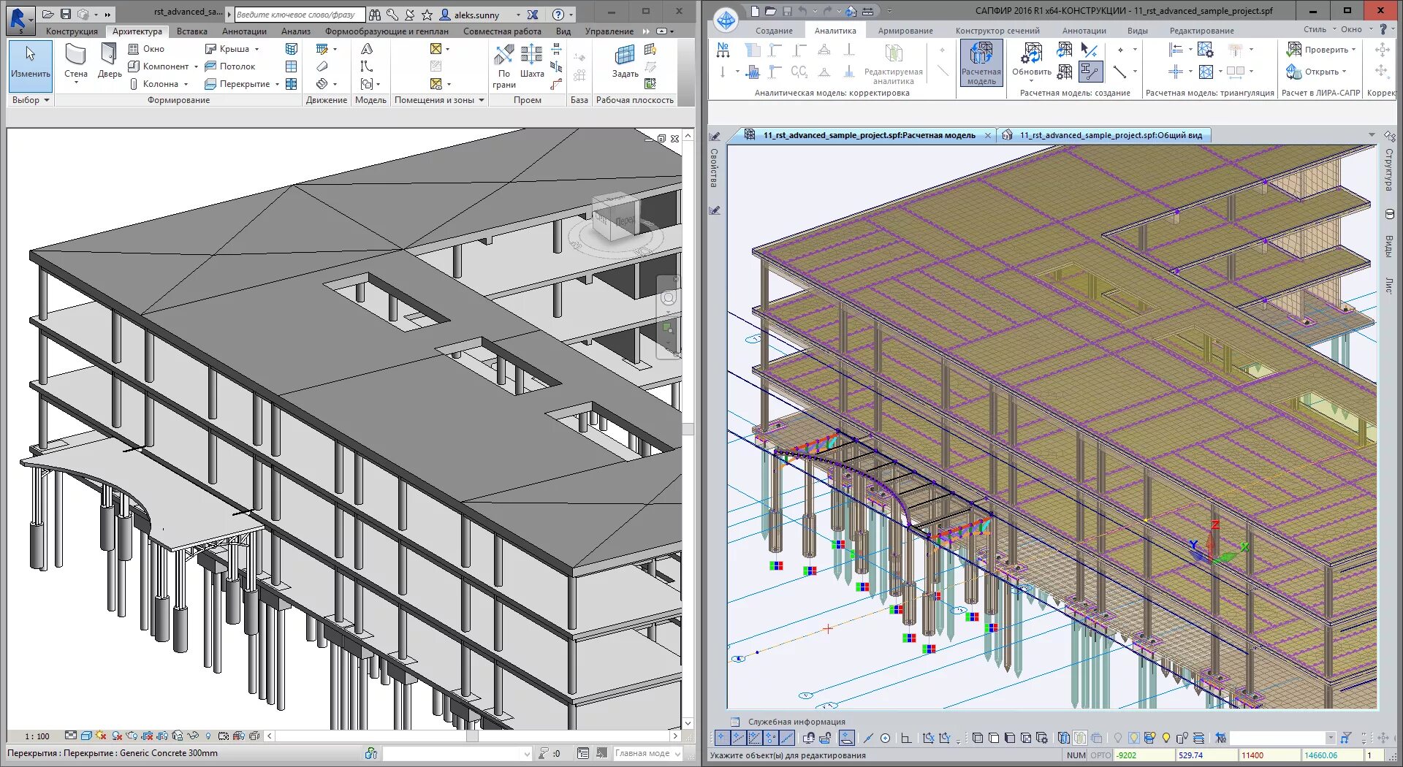
Task: Pick the Окно (Window) tool
Action: [146, 49]
